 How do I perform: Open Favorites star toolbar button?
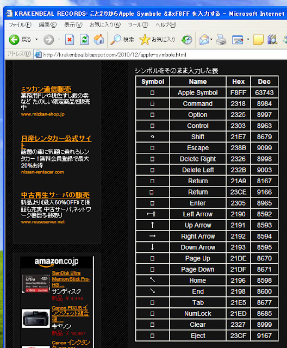pos(157,40)
